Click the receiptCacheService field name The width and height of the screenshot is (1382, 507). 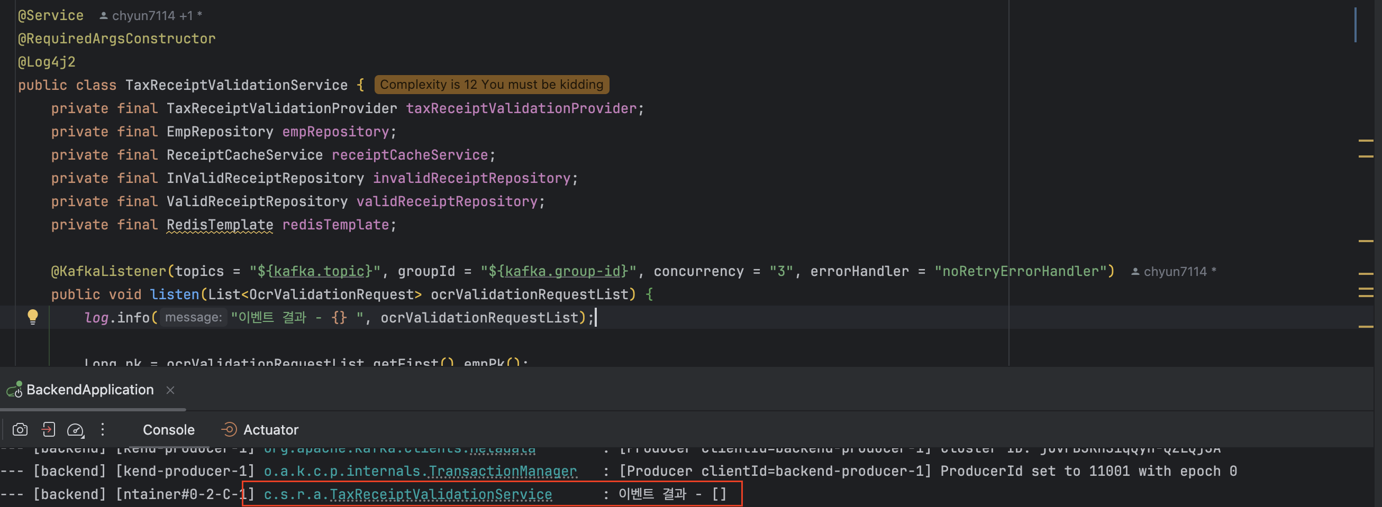coord(410,155)
